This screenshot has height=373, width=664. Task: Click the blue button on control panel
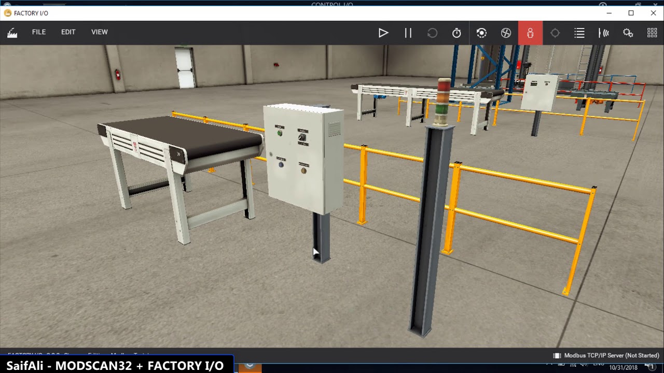(x=281, y=164)
